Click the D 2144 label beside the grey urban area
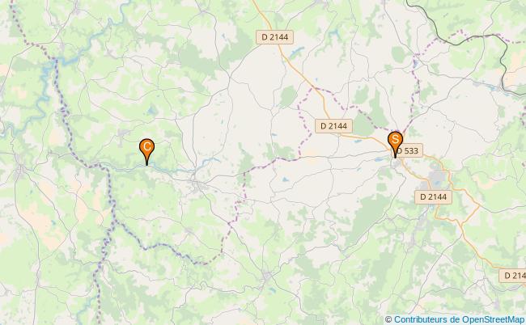Image resolution: width=526 pixels, height=325 pixels. coord(434,197)
